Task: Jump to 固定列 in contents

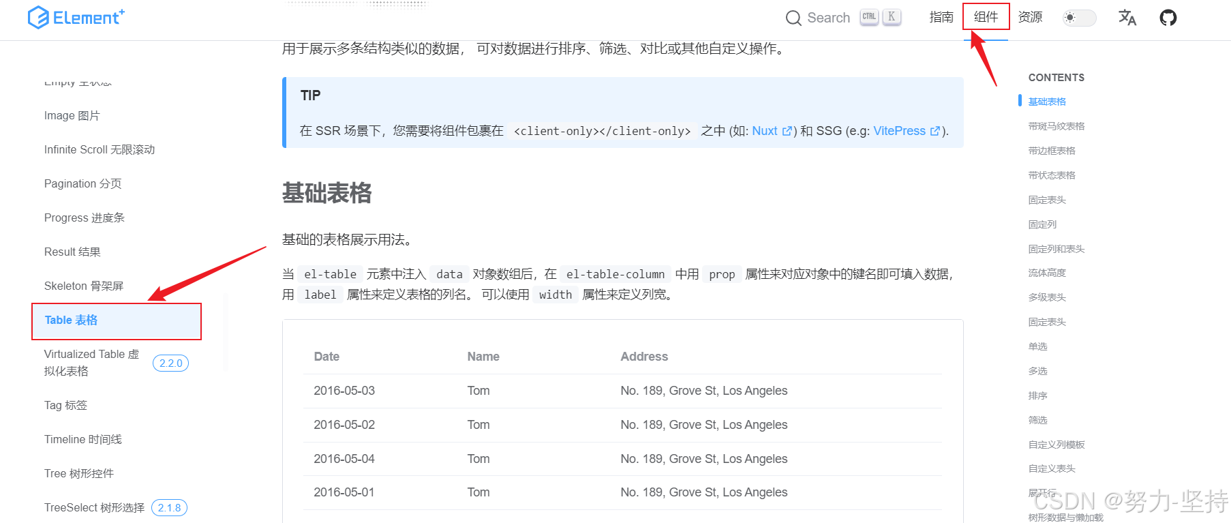Action: [1042, 224]
